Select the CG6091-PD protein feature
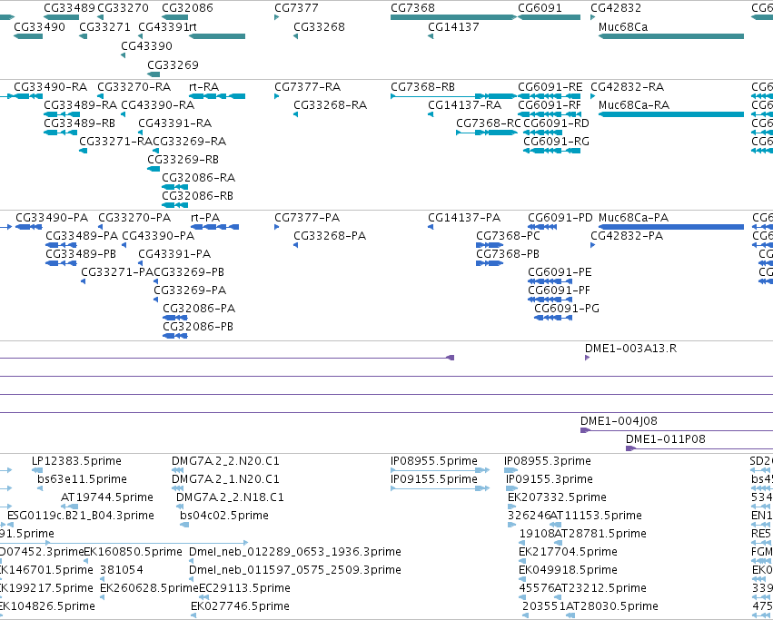The image size is (773, 620). click(x=542, y=227)
